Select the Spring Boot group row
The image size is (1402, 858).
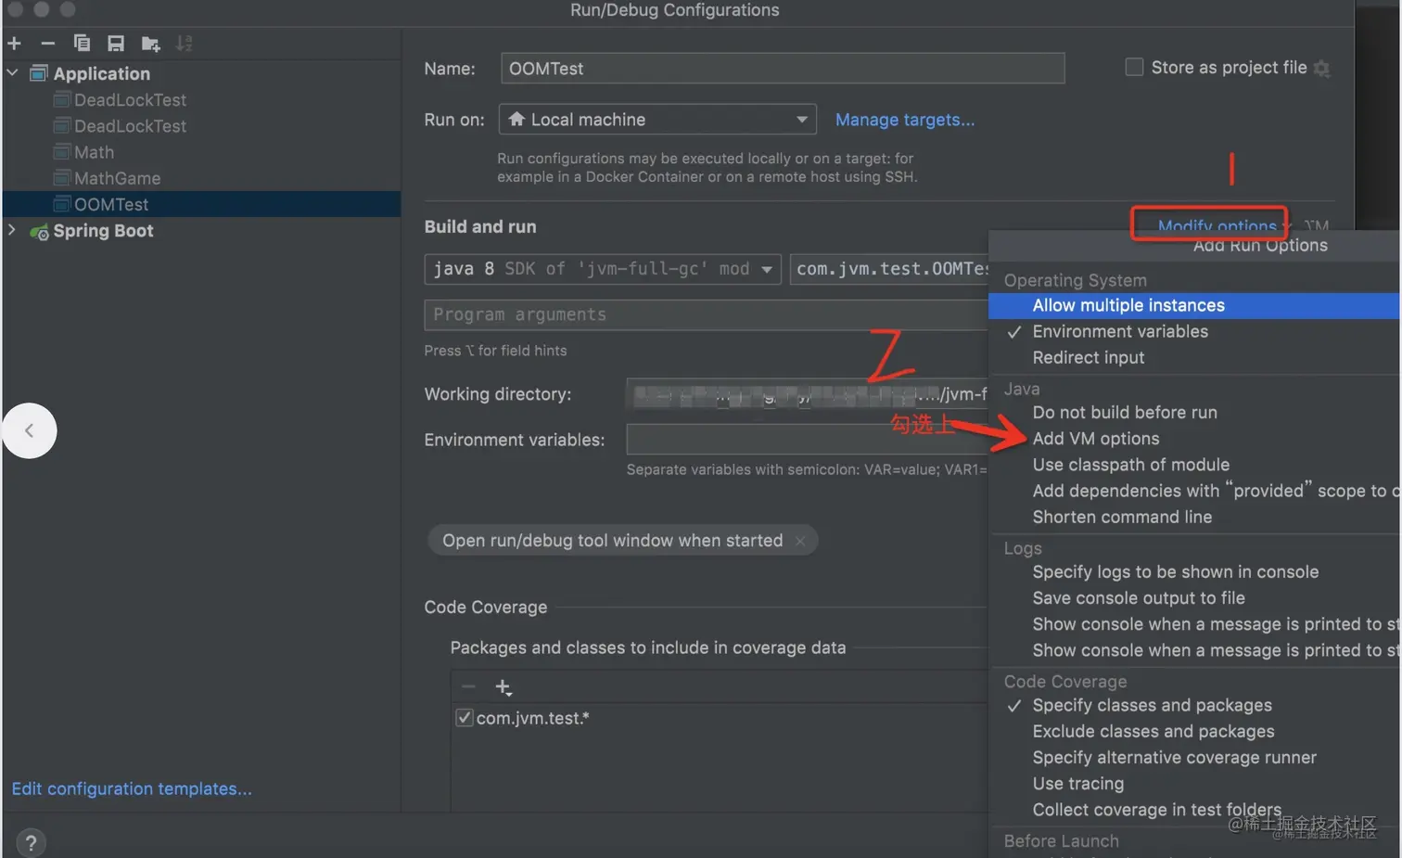pos(103,231)
